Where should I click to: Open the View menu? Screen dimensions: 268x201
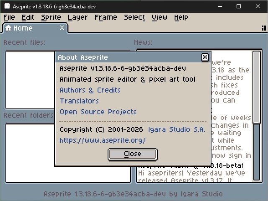[160, 18]
